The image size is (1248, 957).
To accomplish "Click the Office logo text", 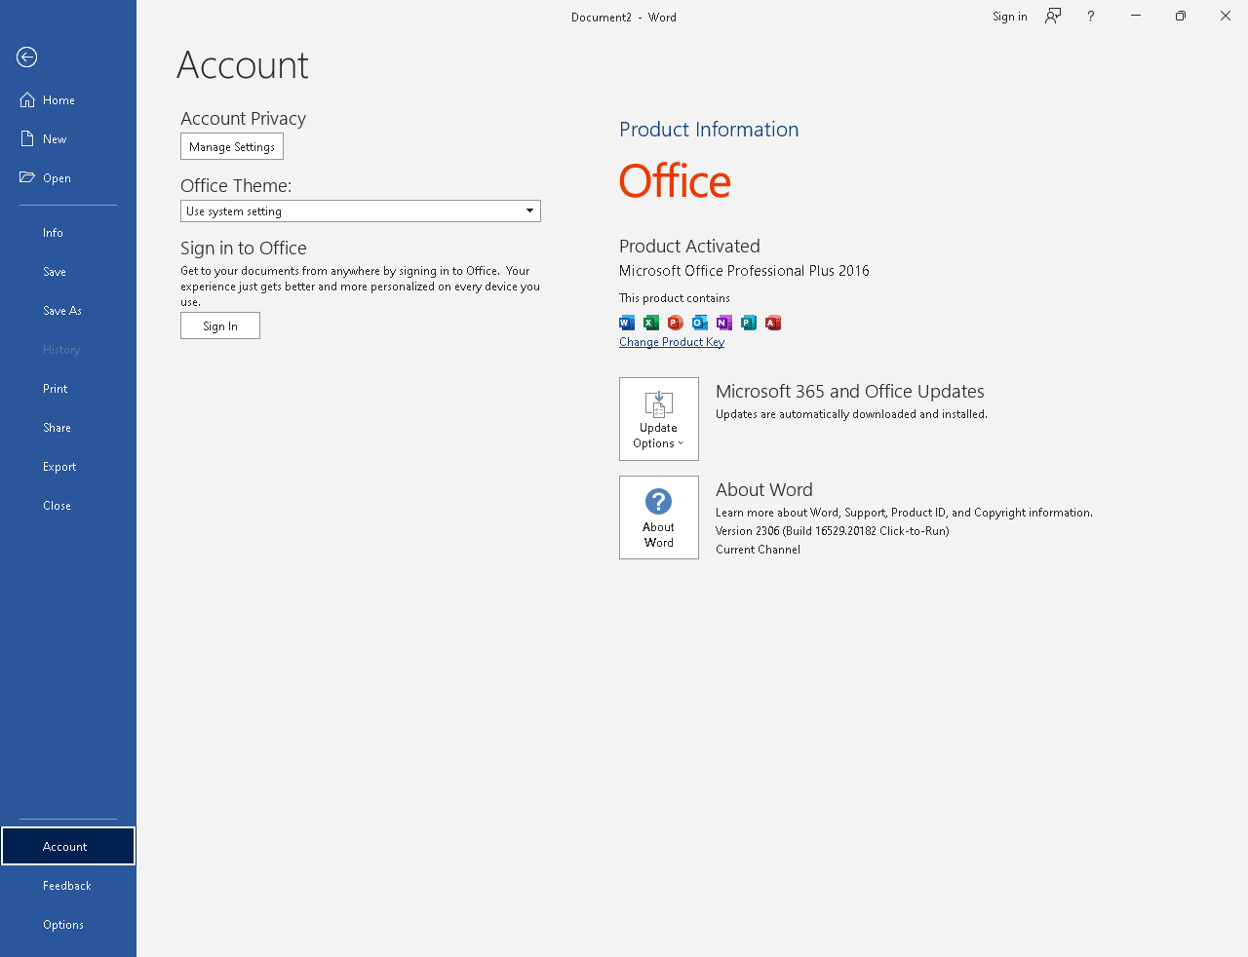I will 675,181.
